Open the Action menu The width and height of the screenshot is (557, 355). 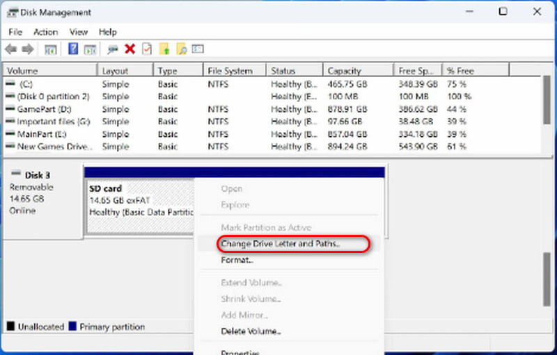pyautogui.click(x=46, y=32)
